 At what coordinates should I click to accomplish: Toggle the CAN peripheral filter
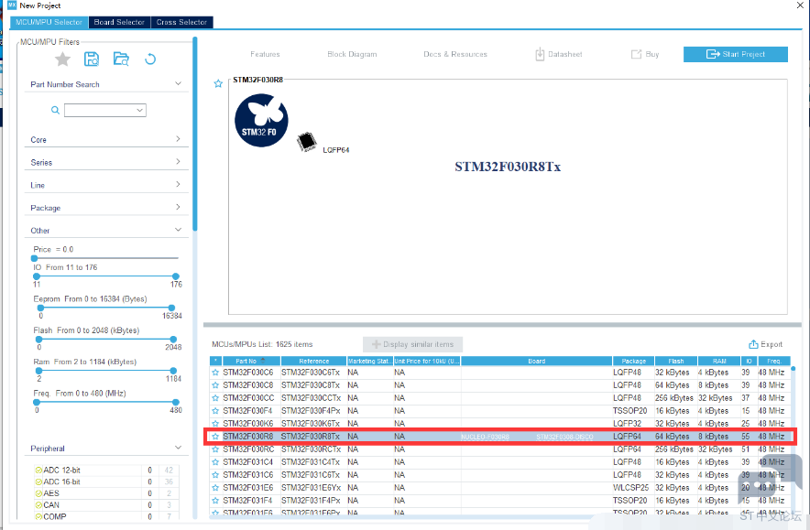click(38, 504)
